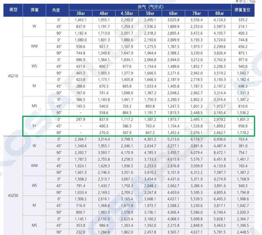This screenshot has height=235, width=262.
Task: Select the 2,979.2 cell in 8Bar column
Action: point(220,119)
